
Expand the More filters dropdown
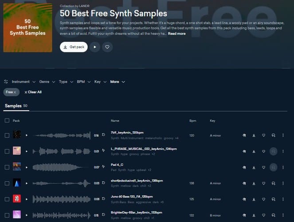click(118, 82)
